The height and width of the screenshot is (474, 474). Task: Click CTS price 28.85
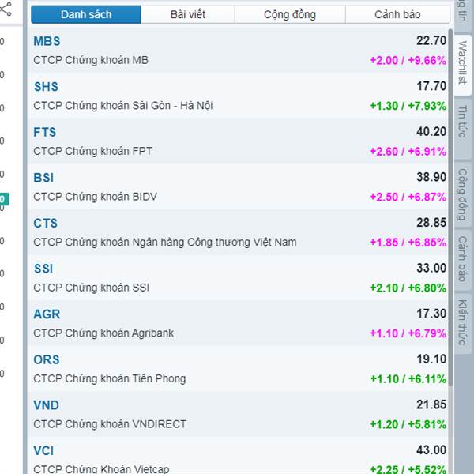tap(431, 223)
